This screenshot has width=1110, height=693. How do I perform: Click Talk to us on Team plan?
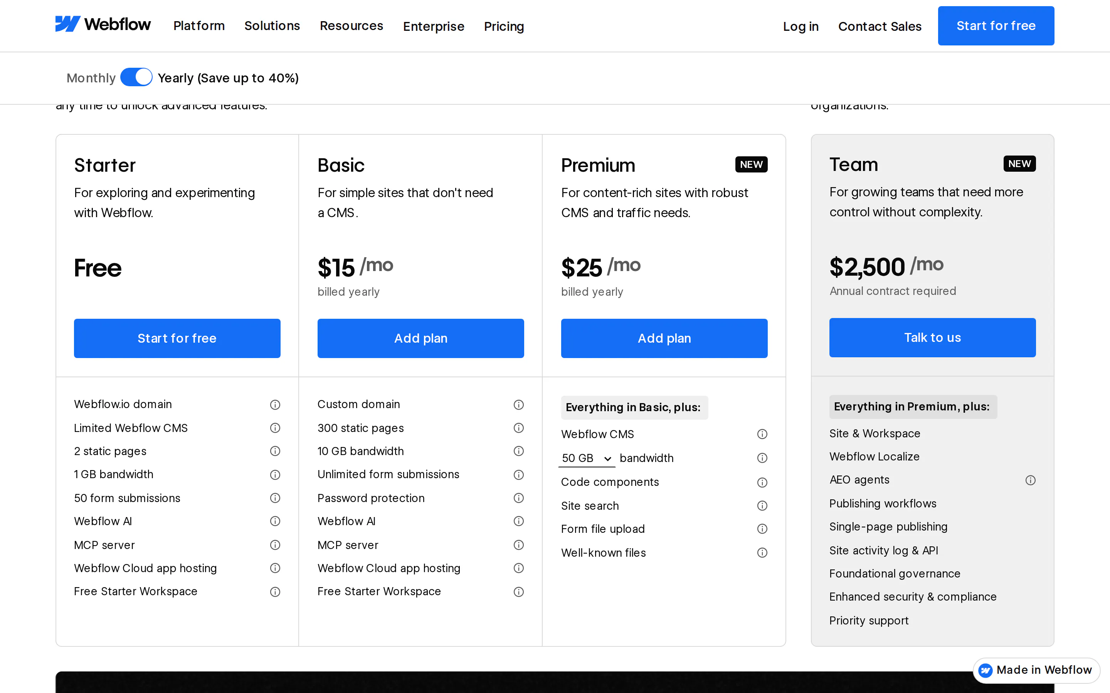(x=932, y=338)
